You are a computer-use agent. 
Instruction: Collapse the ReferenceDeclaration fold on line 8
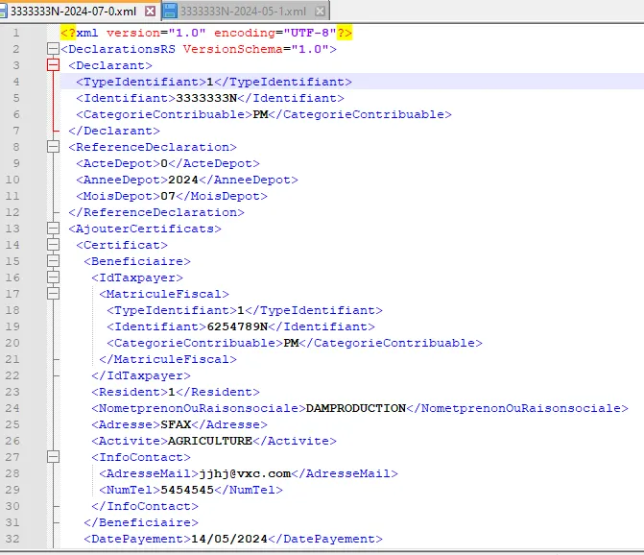[53, 147]
